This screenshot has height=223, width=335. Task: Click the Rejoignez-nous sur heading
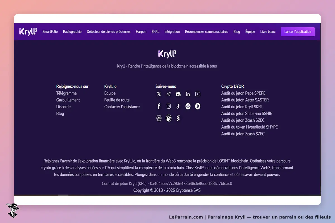(72, 86)
